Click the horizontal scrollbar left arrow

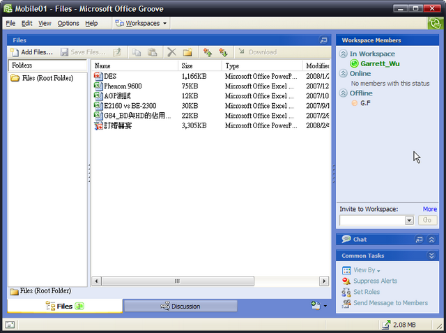pos(96,281)
